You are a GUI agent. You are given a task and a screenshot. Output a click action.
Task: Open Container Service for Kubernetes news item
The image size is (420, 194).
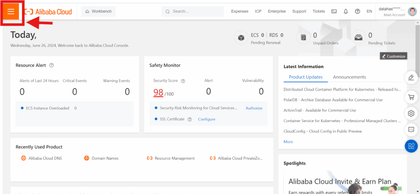[x=342, y=121]
